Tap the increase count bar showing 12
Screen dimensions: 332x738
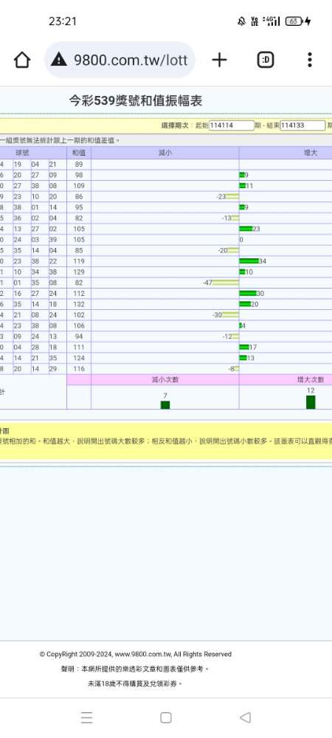point(311,402)
